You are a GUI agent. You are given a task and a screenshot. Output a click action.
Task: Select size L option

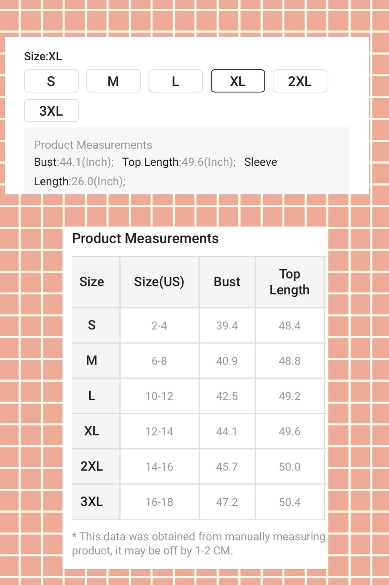[x=175, y=81]
